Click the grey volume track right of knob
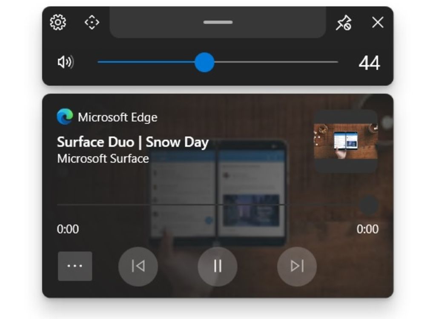 277,62
